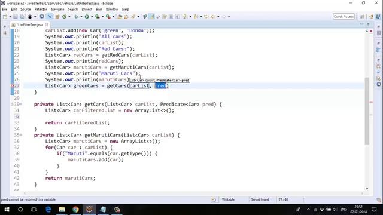Open the Edit menu
383x215 pixels.
pyautogui.click(x=14, y=10)
